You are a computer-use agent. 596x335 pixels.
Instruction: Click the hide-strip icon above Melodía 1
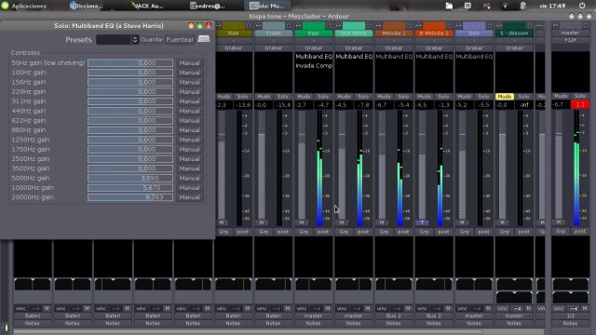pos(409,26)
